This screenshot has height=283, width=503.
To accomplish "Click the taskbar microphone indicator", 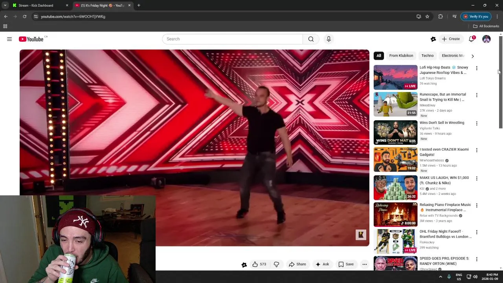I will (449, 277).
